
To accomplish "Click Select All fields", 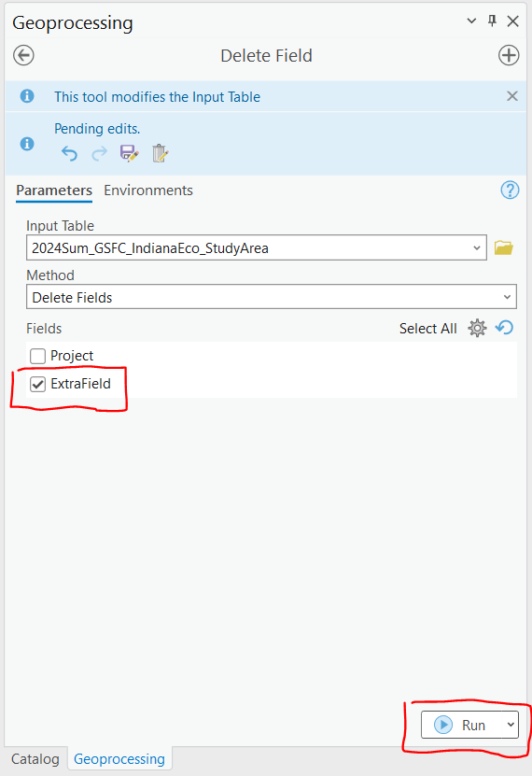I will coord(428,329).
